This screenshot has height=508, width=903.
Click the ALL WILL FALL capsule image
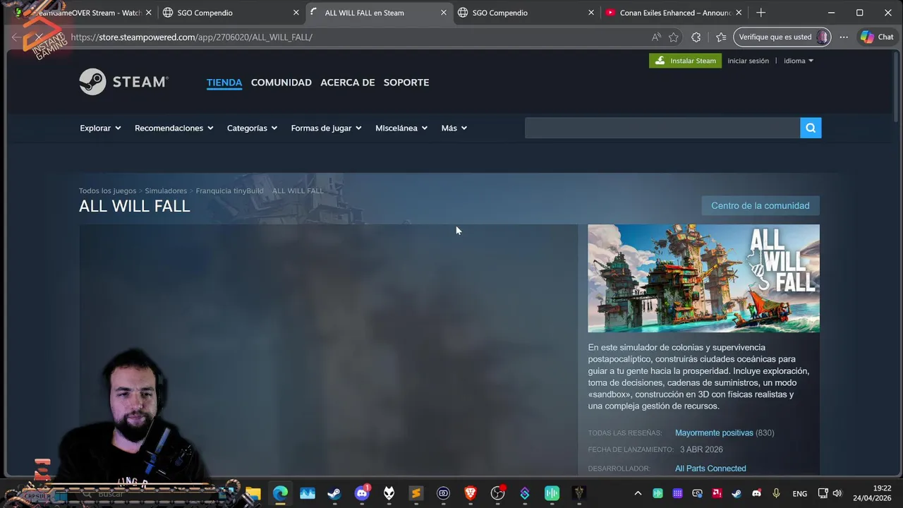pos(703,278)
